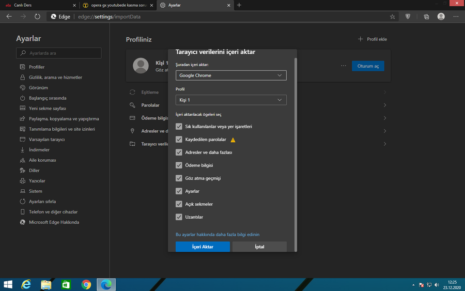
Task: Click the Ayarlarda ara search field
Action: click(x=59, y=53)
